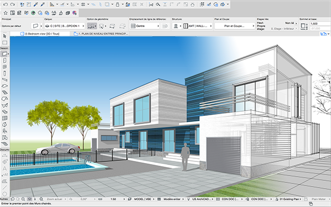The width and height of the screenshot is (331, 207).
Task: Click the Docume toolbox section header
Action: pos(5,149)
